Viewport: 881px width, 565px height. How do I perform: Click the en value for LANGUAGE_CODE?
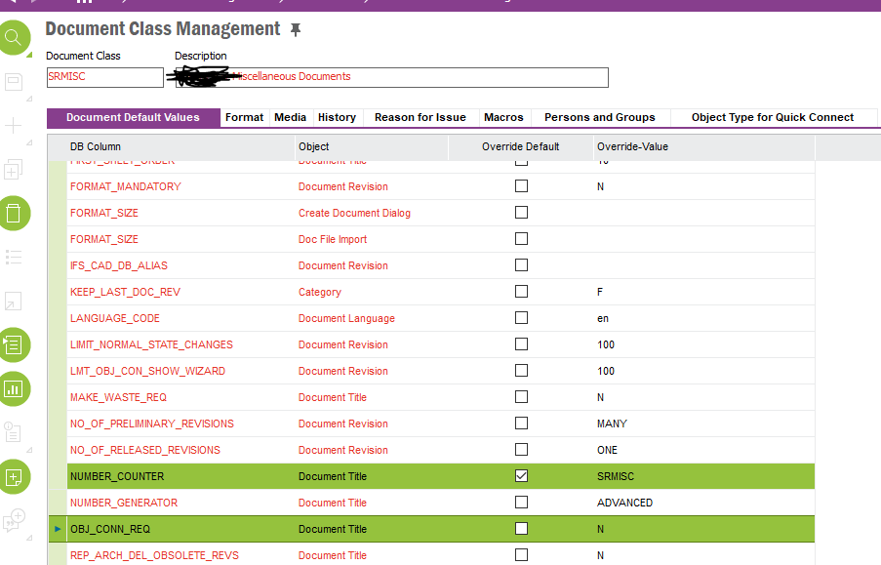[602, 319]
